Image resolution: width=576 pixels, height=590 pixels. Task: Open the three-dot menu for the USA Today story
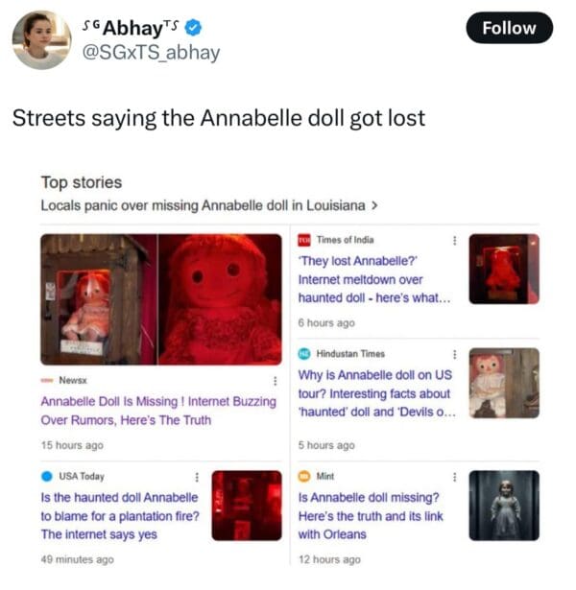(197, 477)
